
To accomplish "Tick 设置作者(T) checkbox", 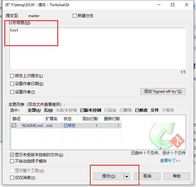I will [12, 92].
